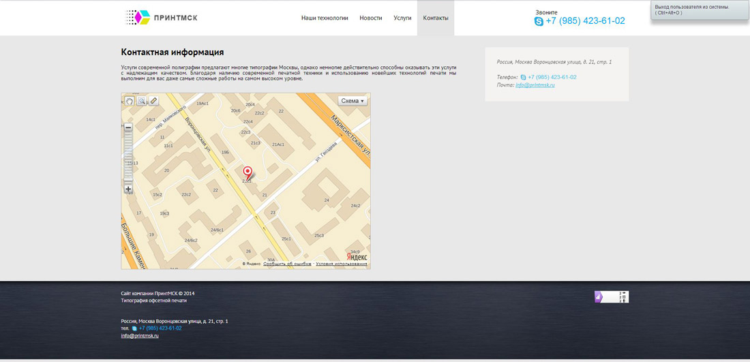Open the Условия использования map link
The width and height of the screenshot is (750, 362).
[x=342, y=264]
